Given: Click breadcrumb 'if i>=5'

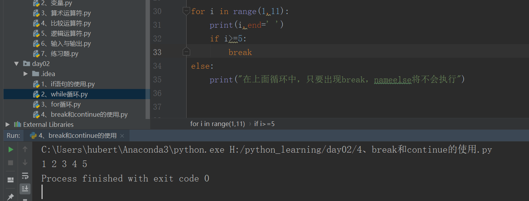Looking at the screenshot, I should [264, 124].
